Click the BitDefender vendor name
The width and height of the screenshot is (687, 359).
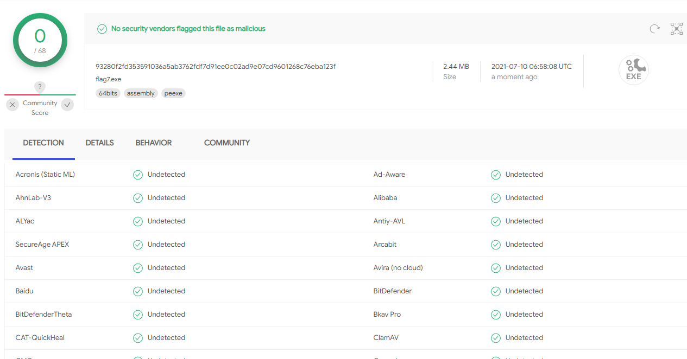pyautogui.click(x=393, y=291)
